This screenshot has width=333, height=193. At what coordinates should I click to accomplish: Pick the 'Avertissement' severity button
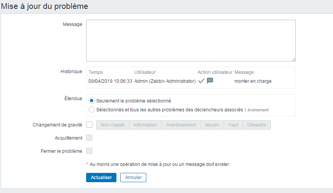click(181, 125)
